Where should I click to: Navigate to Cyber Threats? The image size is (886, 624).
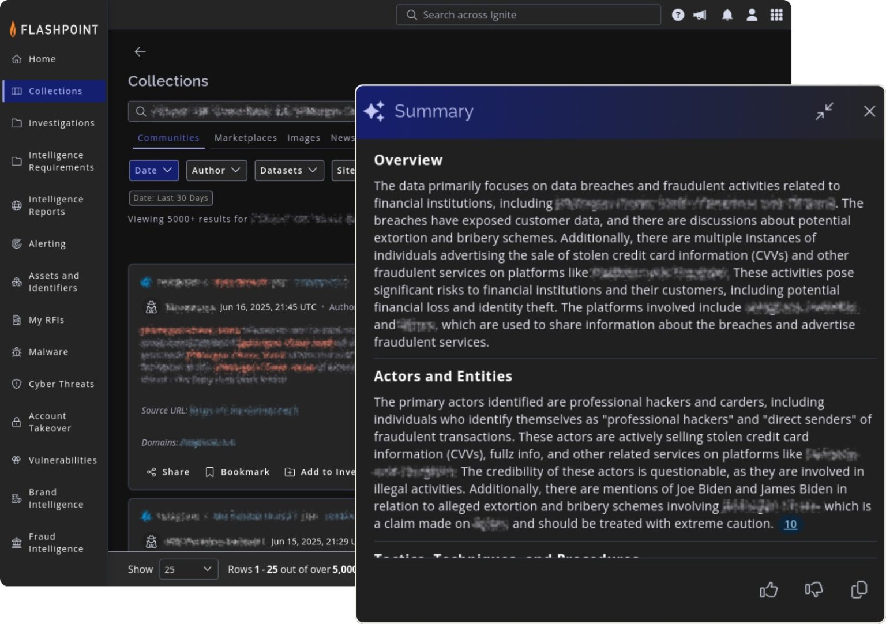(x=61, y=384)
